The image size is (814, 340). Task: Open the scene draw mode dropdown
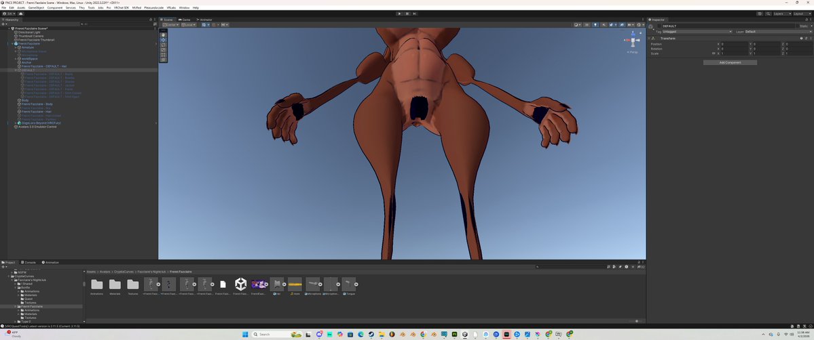click(x=577, y=25)
